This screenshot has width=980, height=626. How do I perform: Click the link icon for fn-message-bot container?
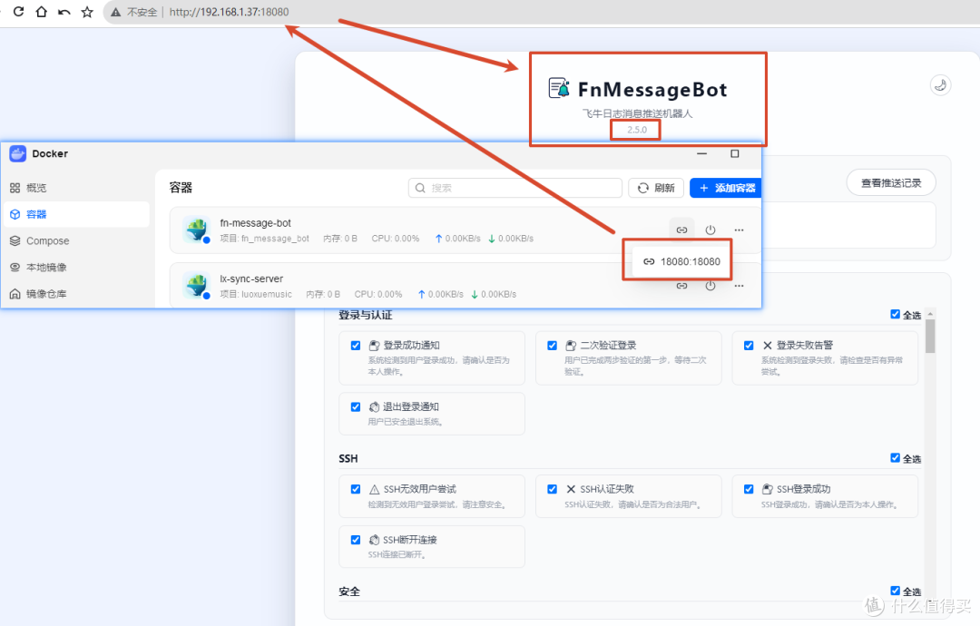pos(681,230)
